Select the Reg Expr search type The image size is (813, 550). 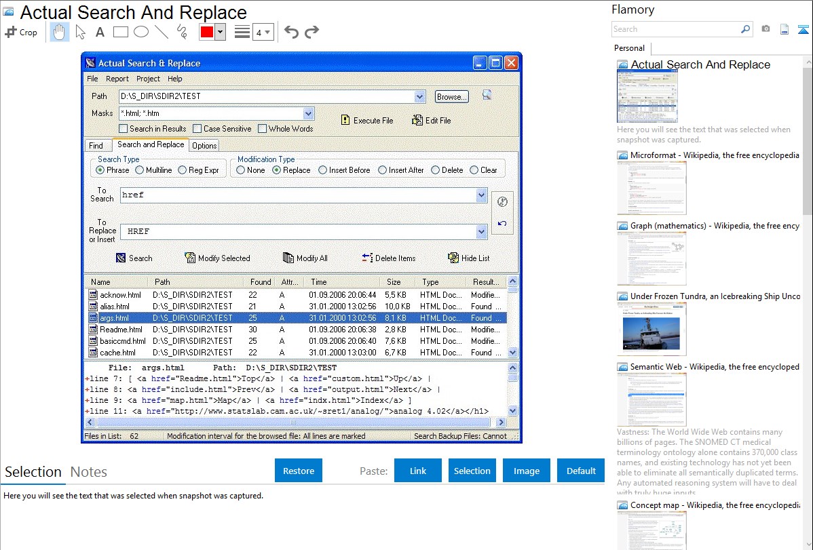[182, 170]
